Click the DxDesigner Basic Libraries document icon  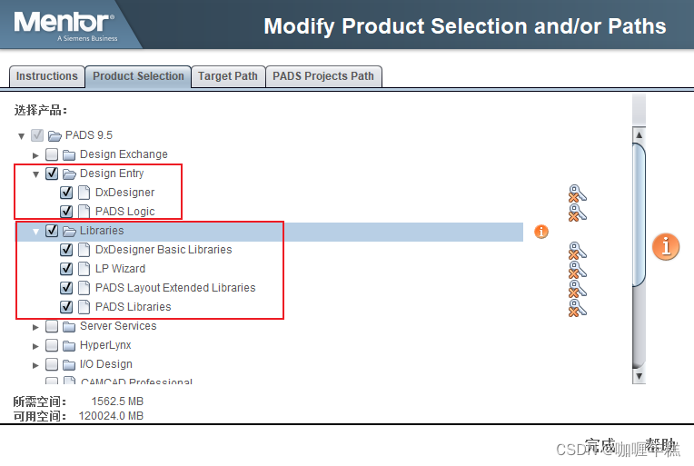click(84, 250)
